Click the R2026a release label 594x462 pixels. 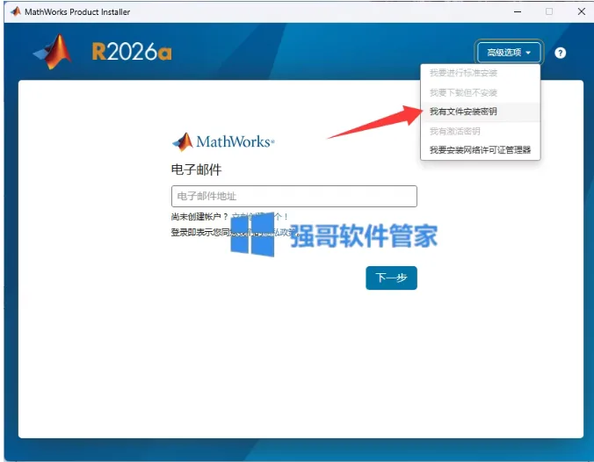tap(132, 52)
